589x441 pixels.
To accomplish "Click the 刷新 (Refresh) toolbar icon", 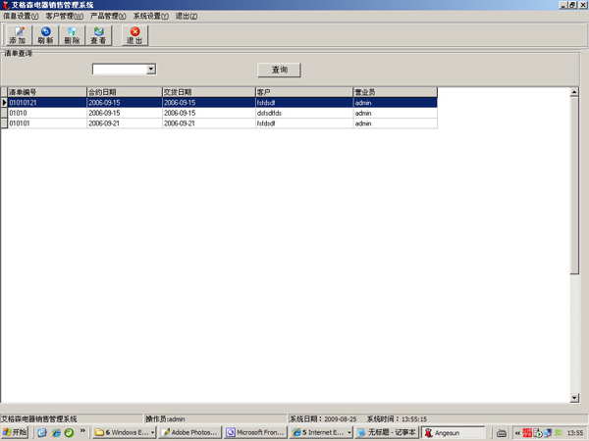I will [45, 35].
